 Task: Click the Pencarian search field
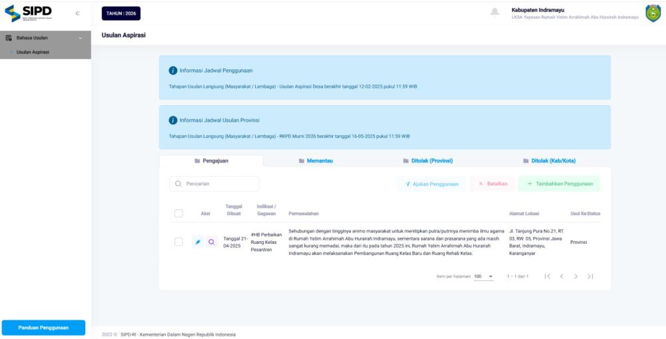pos(214,184)
